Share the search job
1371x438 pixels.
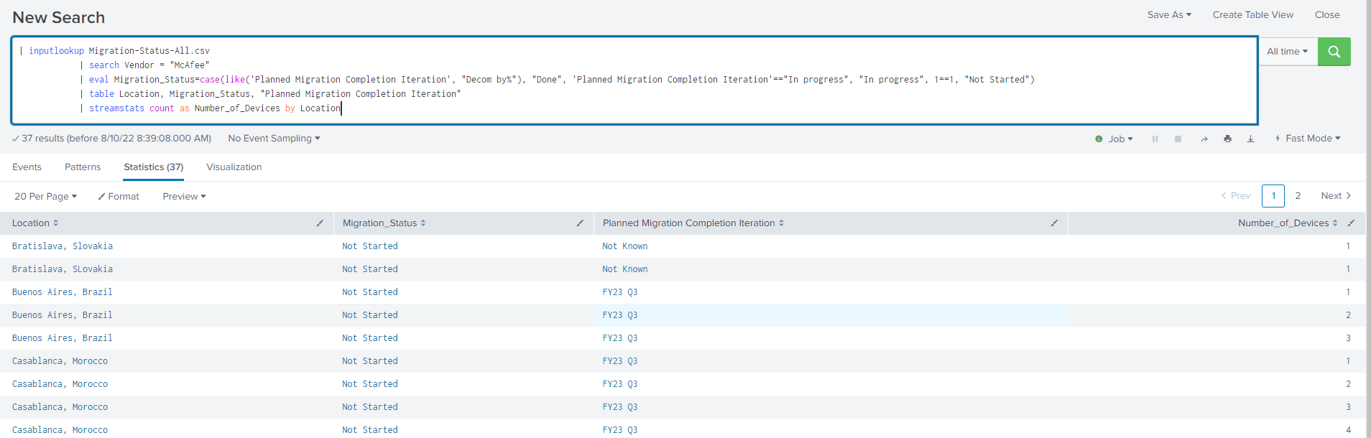pos(1204,139)
